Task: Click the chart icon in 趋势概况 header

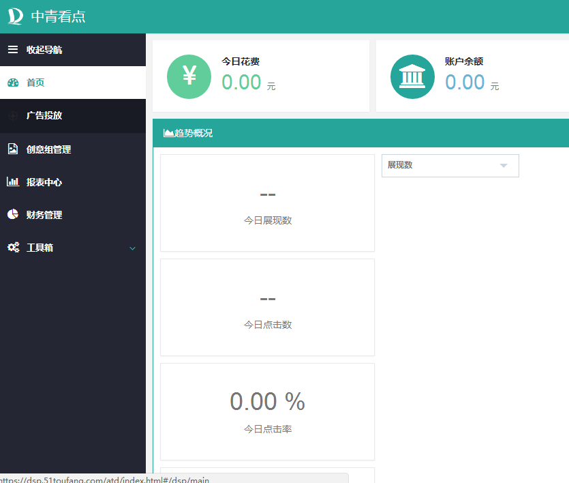Action: pos(167,133)
